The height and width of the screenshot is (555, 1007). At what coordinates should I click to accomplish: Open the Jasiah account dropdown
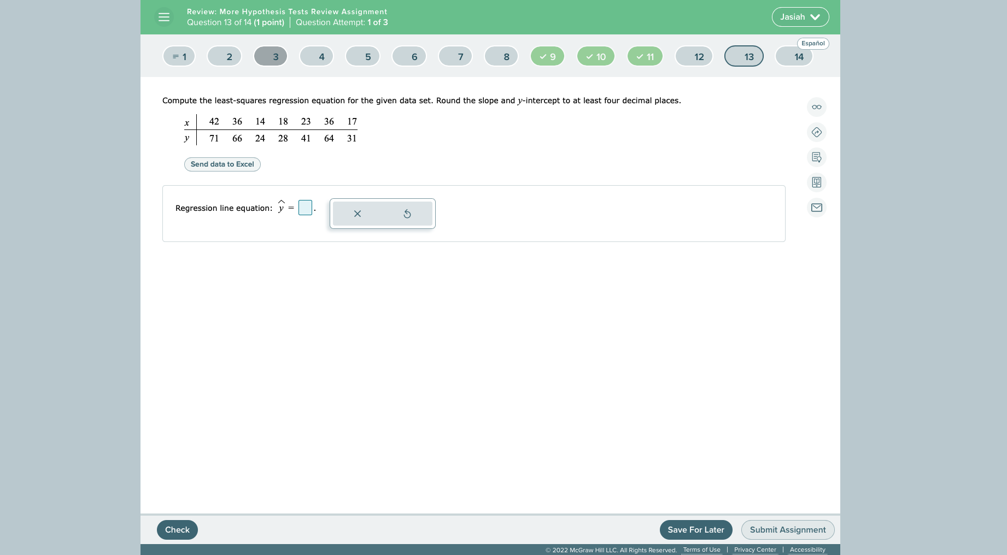click(800, 17)
